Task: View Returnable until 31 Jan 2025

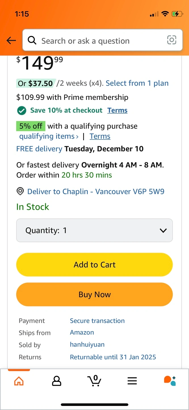Action: click(x=113, y=357)
